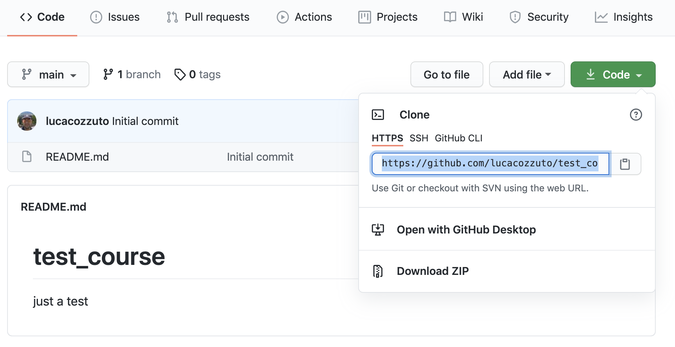The height and width of the screenshot is (347, 675).
Task: Toggle the green Code dropdown button
Action: (x=613, y=74)
